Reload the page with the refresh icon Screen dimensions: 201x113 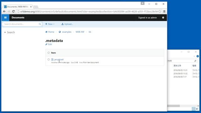click(x=13, y=11)
